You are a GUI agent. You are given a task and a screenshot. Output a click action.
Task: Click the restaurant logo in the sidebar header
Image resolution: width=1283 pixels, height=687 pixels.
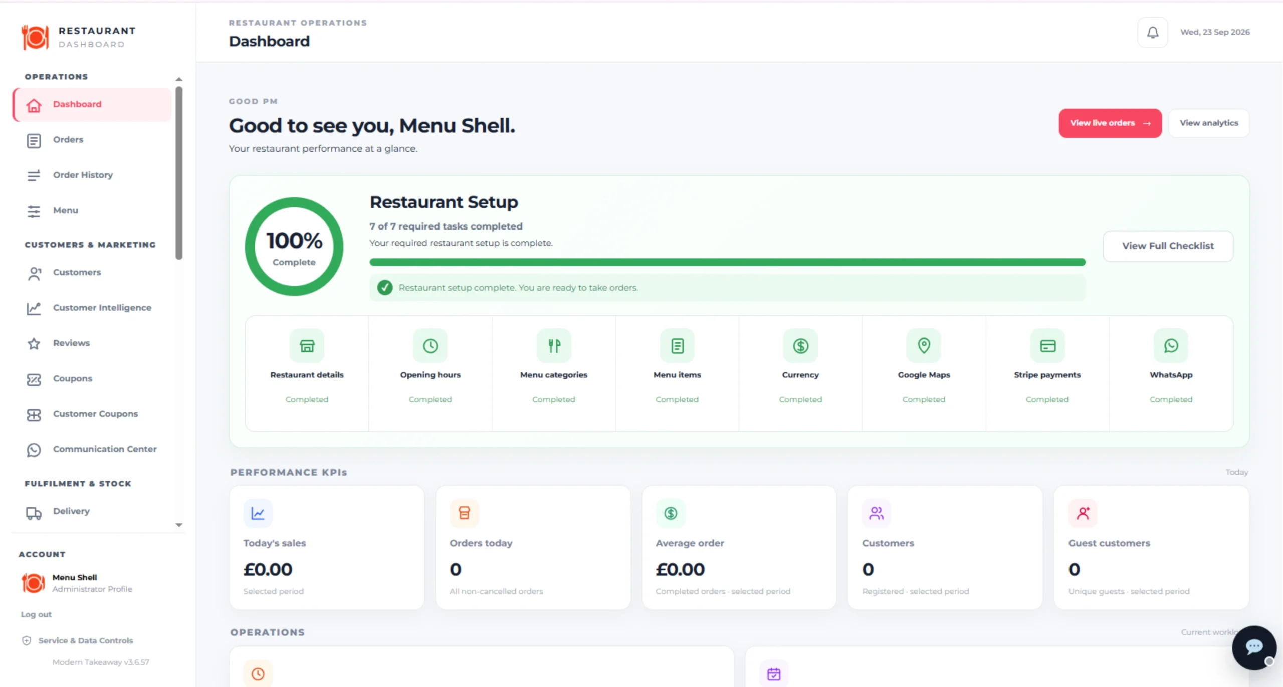click(35, 37)
